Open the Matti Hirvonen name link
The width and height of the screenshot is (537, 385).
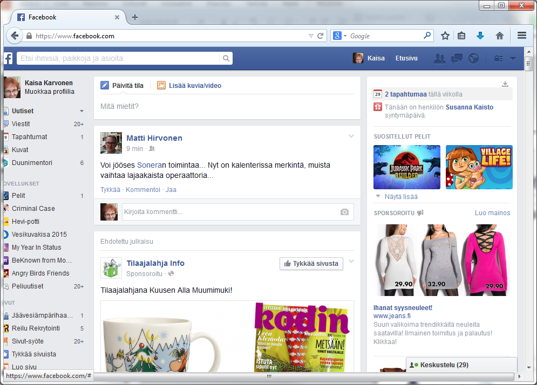pyautogui.click(x=154, y=138)
